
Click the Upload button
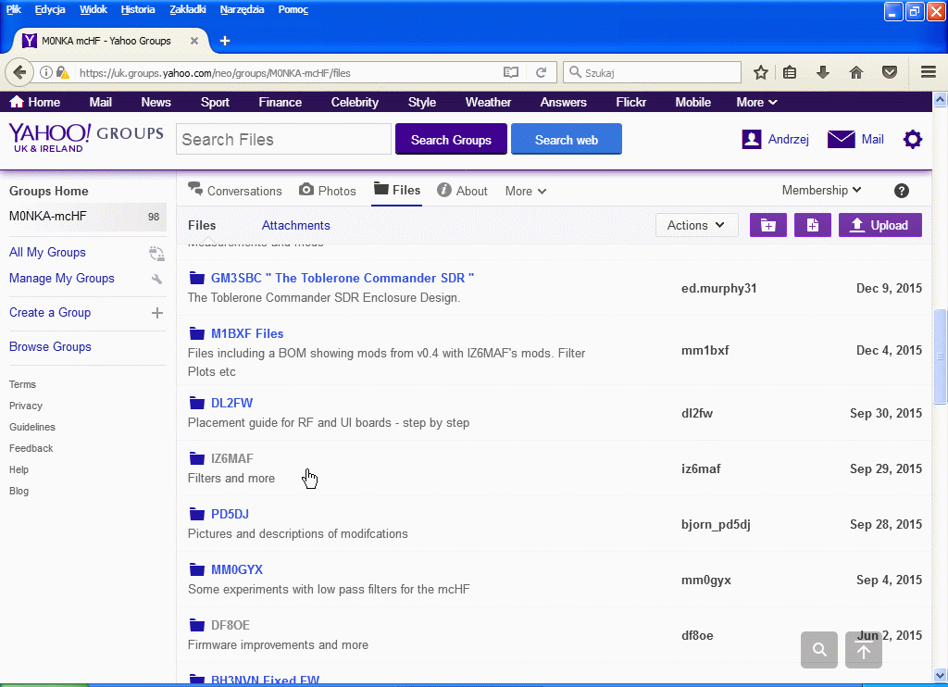coord(879,225)
